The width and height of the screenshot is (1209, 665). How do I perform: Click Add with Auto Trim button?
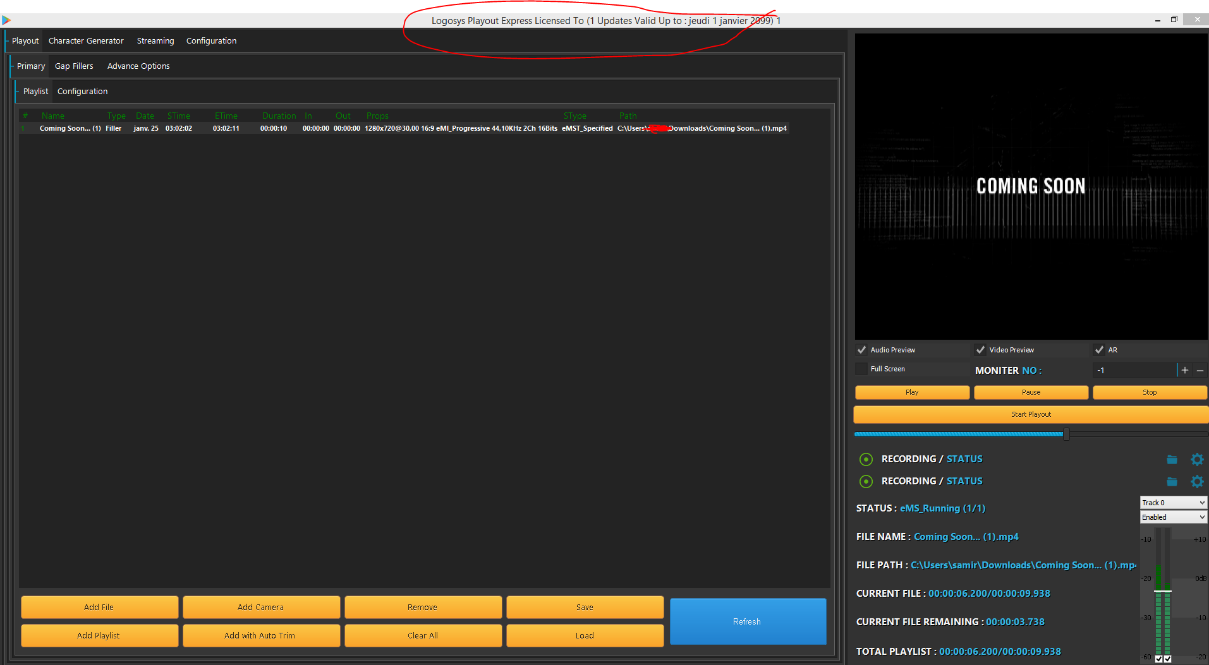[x=261, y=635]
